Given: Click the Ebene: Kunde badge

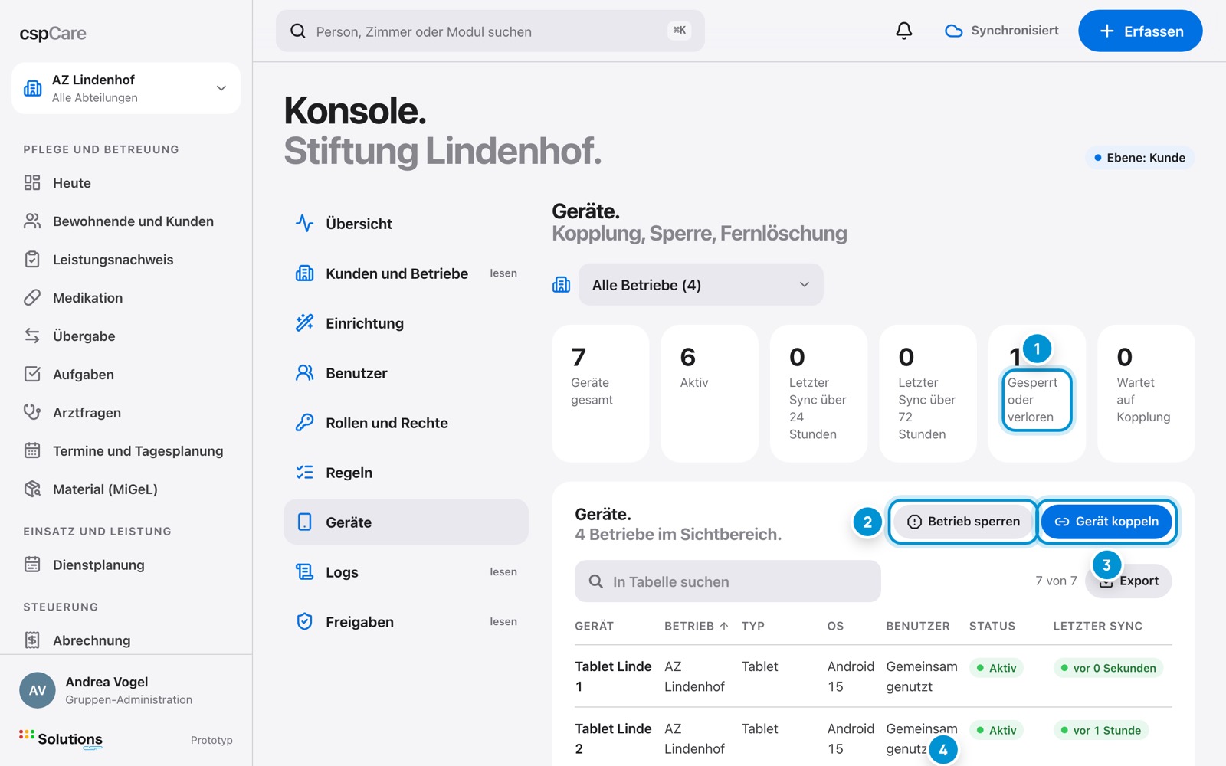Looking at the screenshot, I should click(1139, 158).
